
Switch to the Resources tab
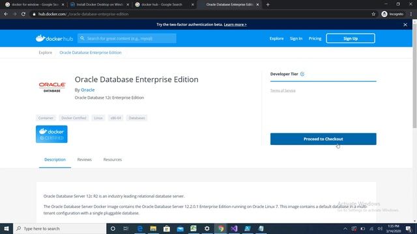click(113, 159)
